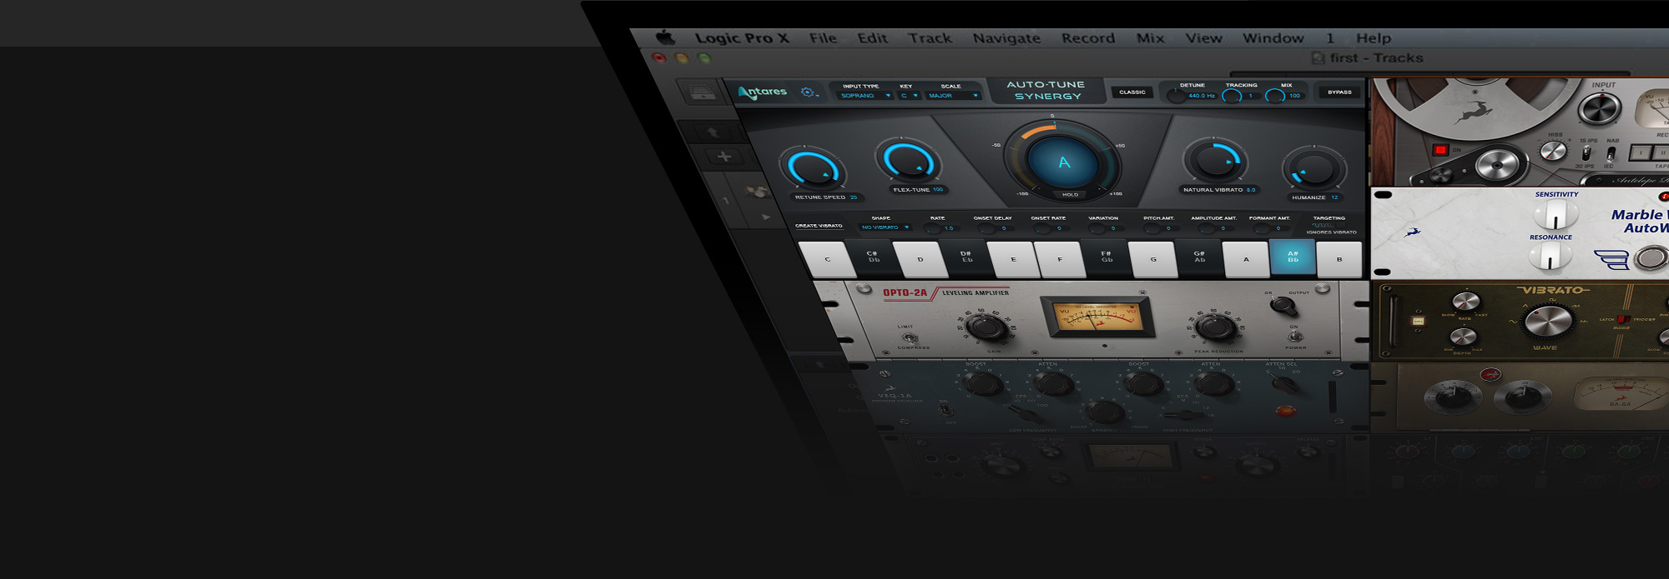Flip the NAB/IEC switch on tape machine

[x=1611, y=154]
